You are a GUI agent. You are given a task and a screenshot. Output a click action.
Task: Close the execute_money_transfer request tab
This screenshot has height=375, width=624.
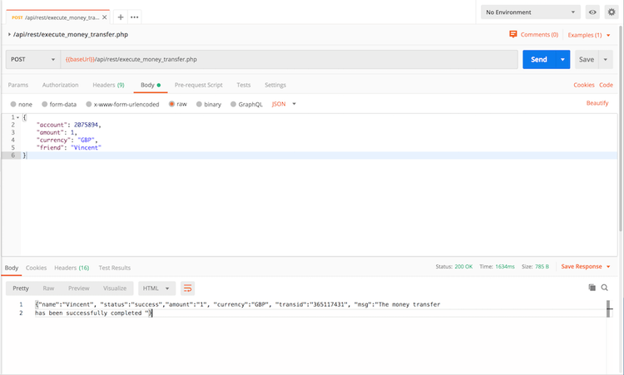click(x=104, y=17)
